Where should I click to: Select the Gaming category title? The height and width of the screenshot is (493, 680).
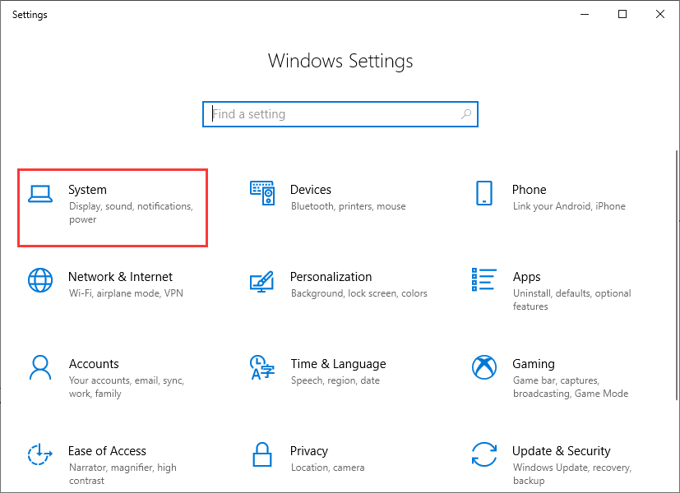[533, 364]
